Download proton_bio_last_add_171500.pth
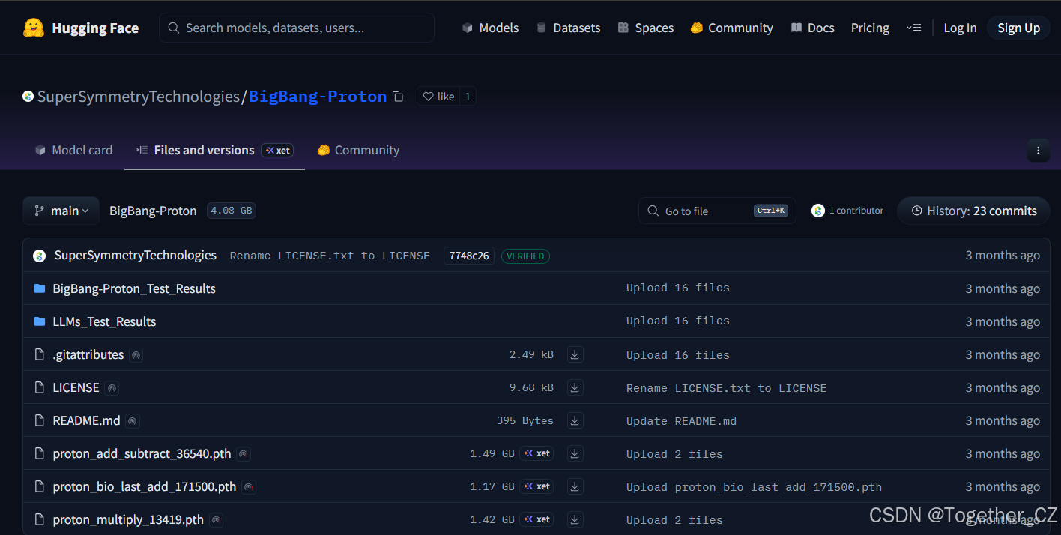 click(x=575, y=486)
